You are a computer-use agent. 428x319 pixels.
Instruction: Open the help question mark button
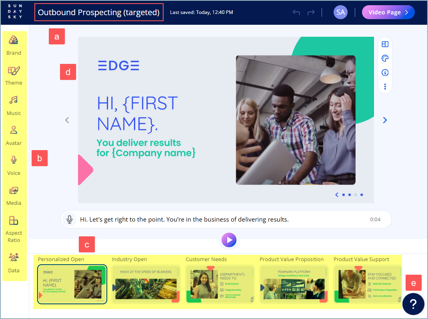click(413, 304)
